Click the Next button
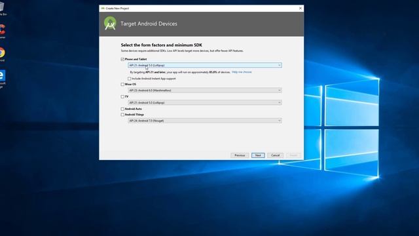419x236 pixels. point(258,155)
